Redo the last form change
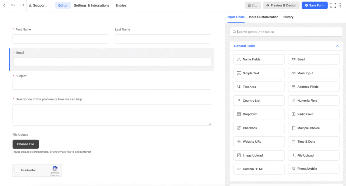 click(x=22, y=5)
